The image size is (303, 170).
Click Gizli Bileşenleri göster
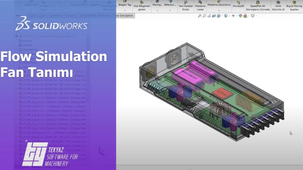142,6
